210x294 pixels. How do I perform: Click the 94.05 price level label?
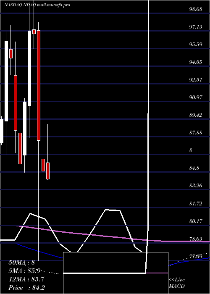click(x=196, y=62)
